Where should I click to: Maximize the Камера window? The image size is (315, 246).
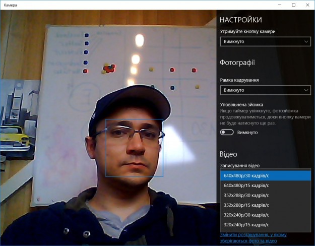[293, 5]
